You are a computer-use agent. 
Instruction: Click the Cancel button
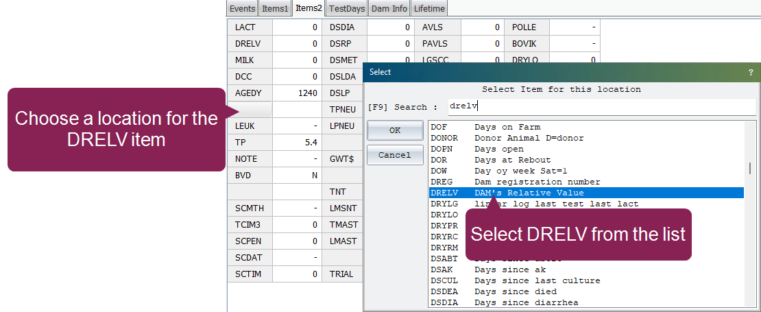(395, 155)
